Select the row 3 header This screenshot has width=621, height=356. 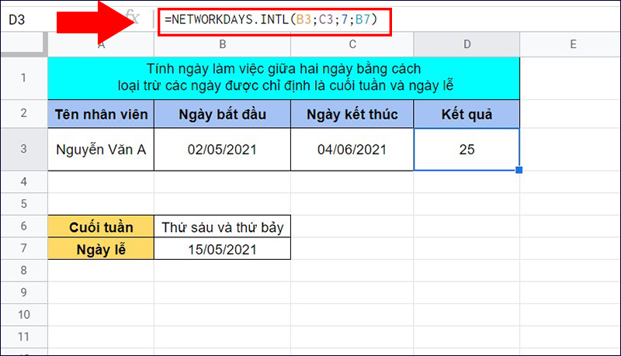coord(23,150)
